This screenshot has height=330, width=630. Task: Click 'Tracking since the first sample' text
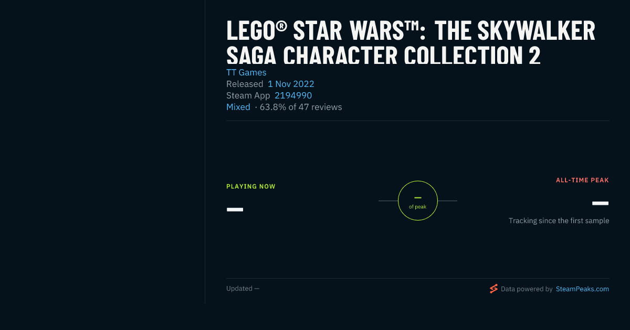point(559,221)
